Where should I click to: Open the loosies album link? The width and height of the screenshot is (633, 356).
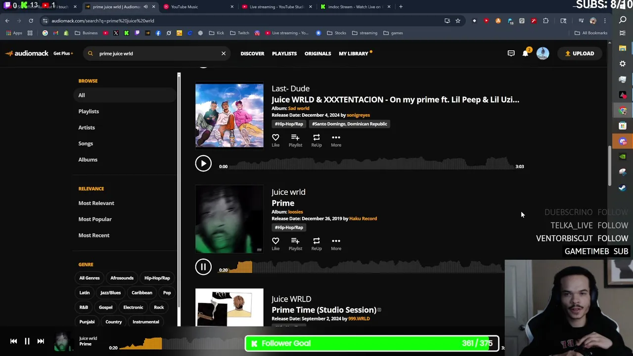tap(295, 212)
